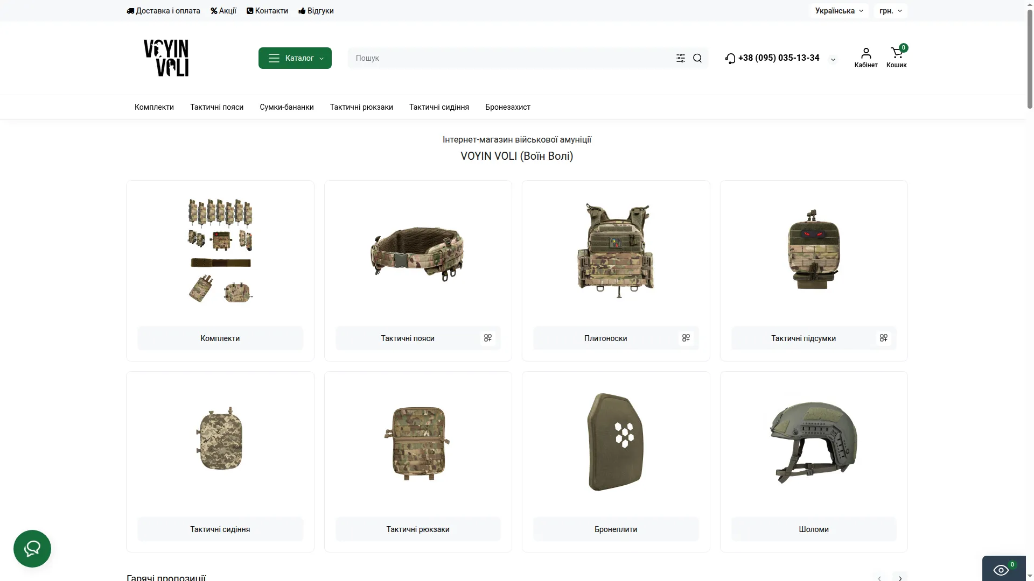Select Тактичні рюкзаки in category menu
Image resolution: width=1034 pixels, height=581 pixels.
[x=361, y=107]
